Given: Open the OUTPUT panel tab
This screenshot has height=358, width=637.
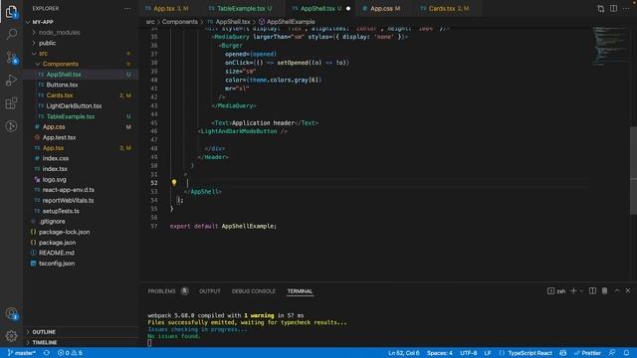Looking at the screenshot, I should pos(210,291).
